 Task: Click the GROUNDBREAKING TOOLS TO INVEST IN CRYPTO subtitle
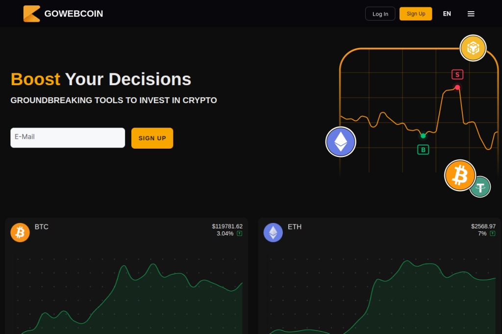pos(114,100)
